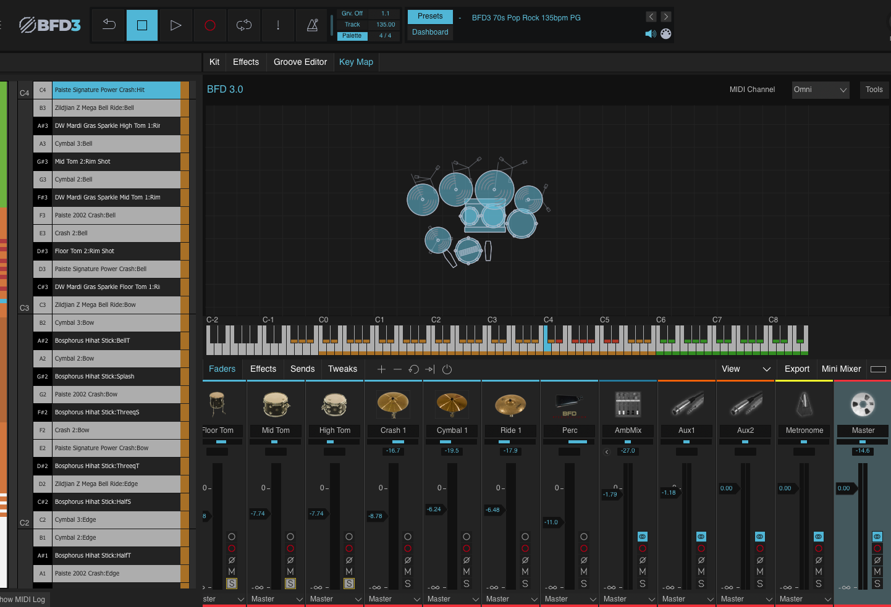The image size is (891, 607).
Task: Open the AmbMix output Master dropdown
Action: click(x=628, y=599)
